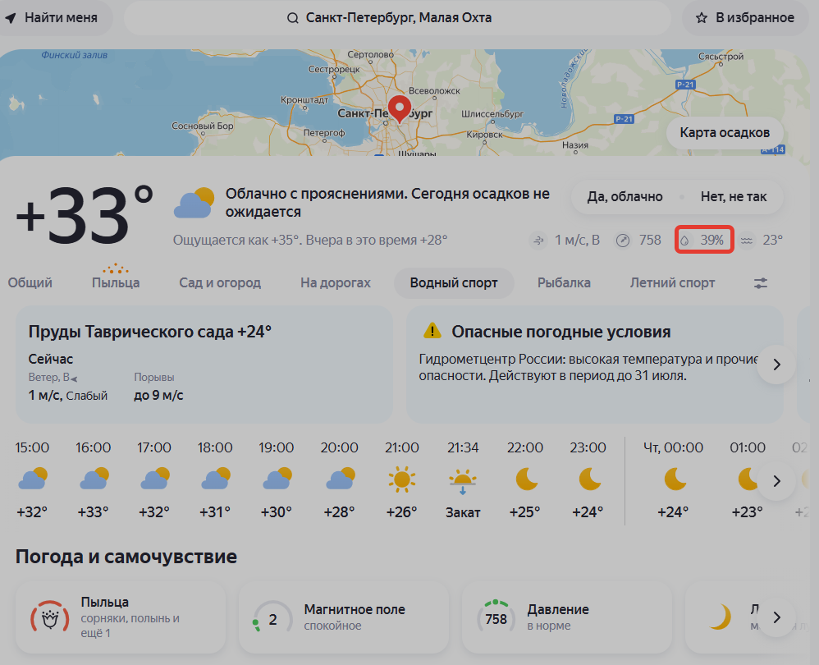Show more weather and wellbeing cards
Viewport: 819px width, 665px height.
[776, 617]
